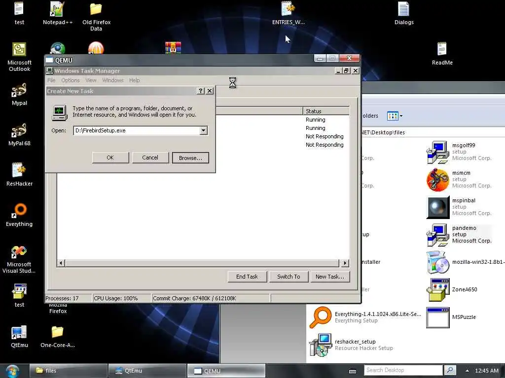Open the Old Firefox Data folder
The height and width of the screenshot is (378, 505).
(96, 16)
